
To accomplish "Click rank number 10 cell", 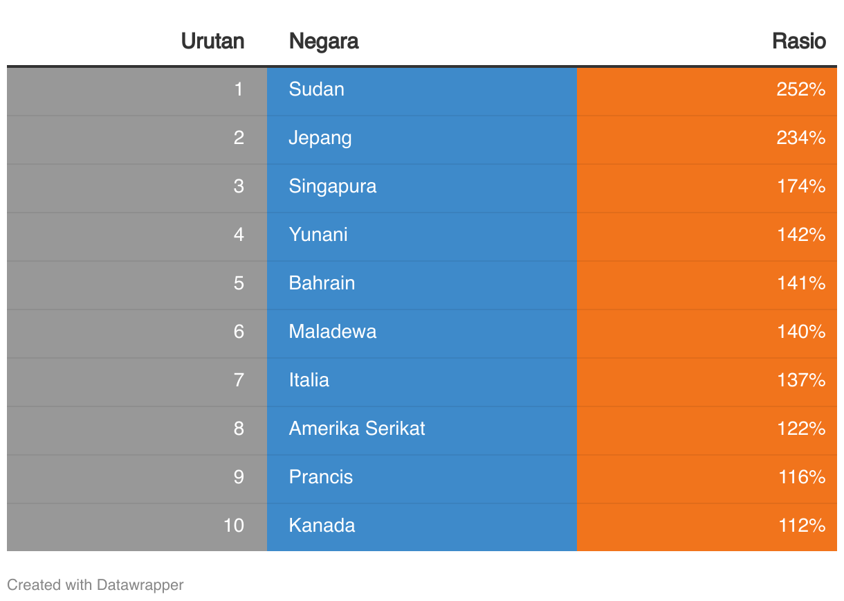I will click(137, 527).
